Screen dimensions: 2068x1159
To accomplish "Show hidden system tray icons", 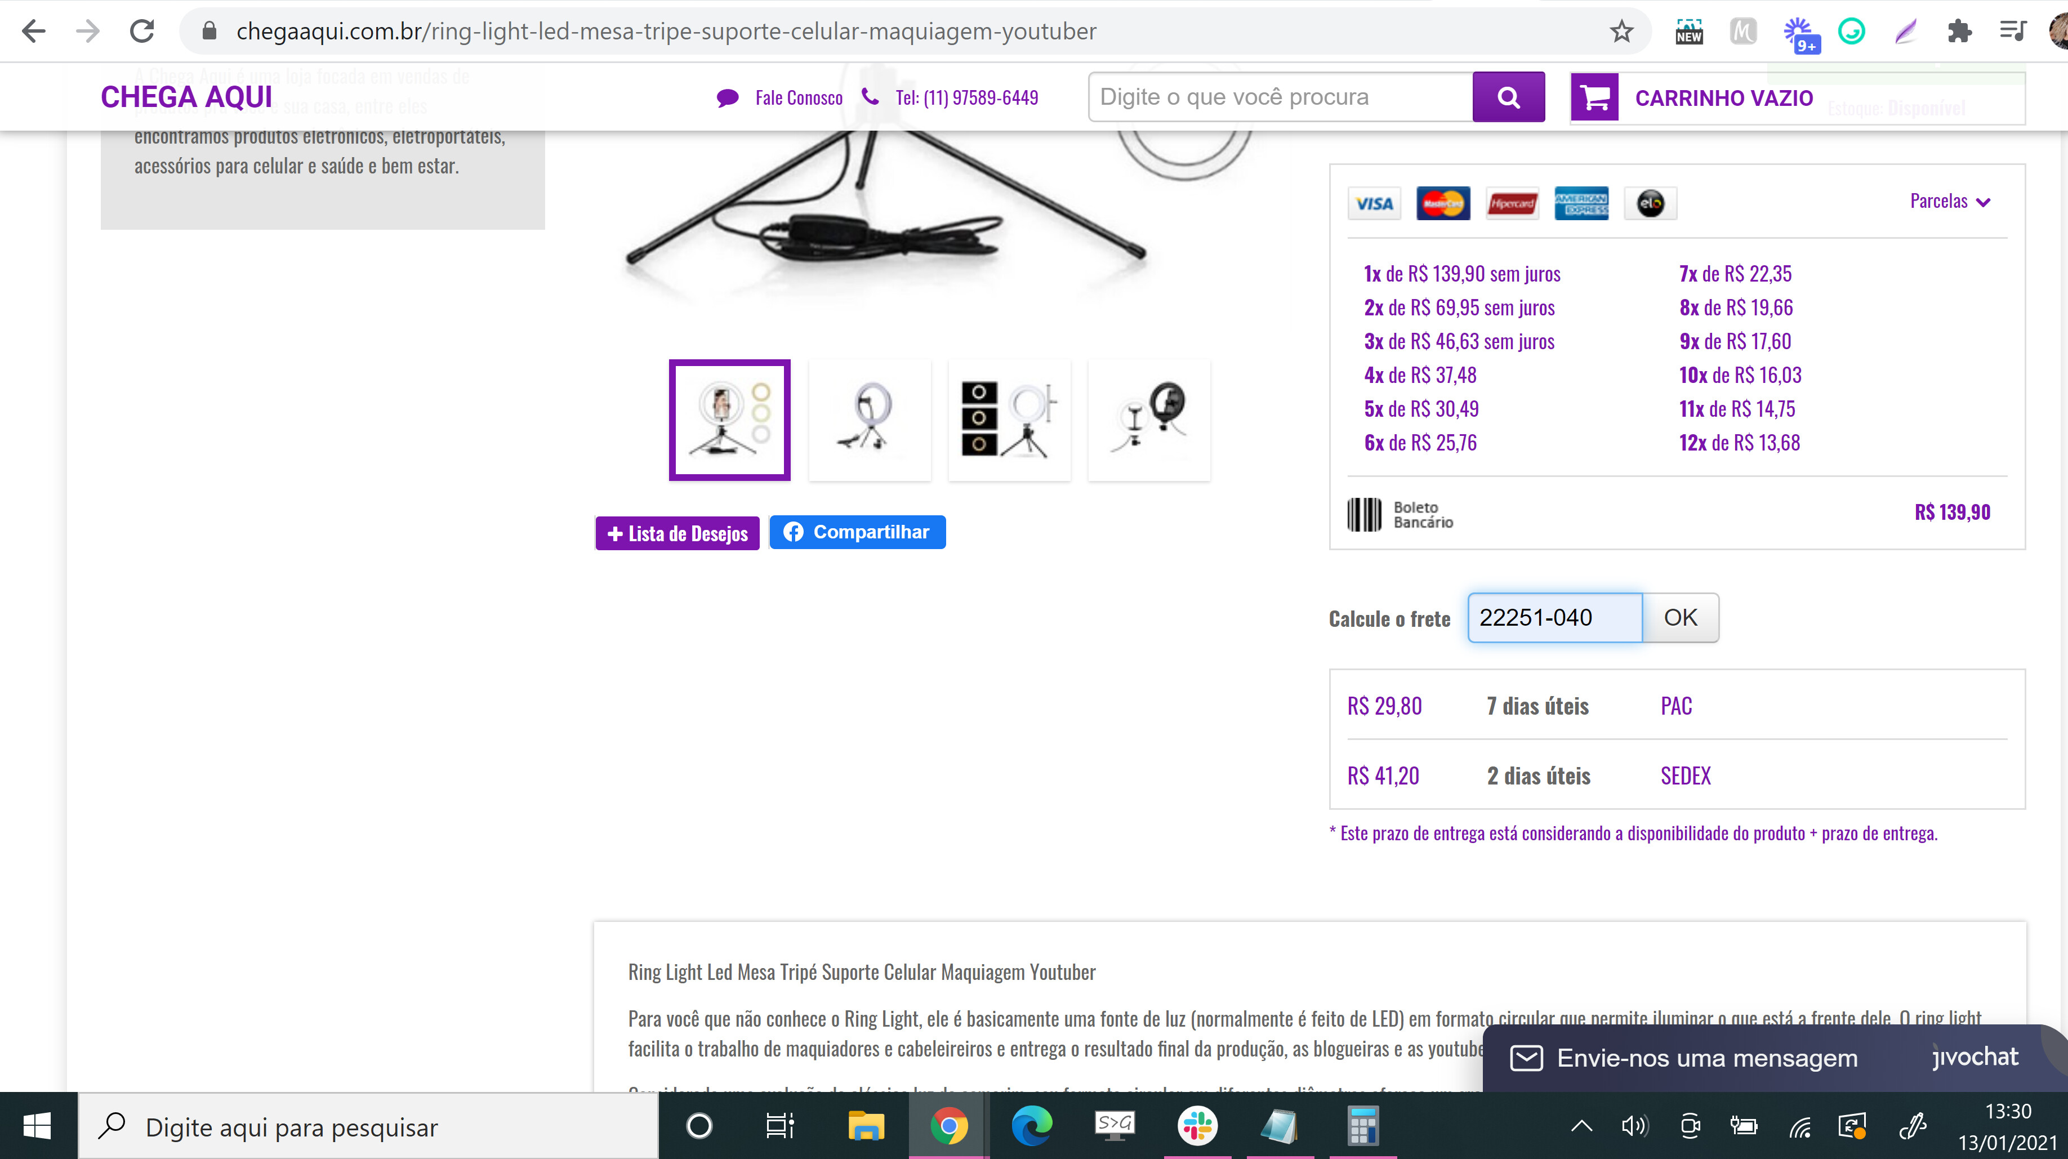I will [x=1581, y=1125].
